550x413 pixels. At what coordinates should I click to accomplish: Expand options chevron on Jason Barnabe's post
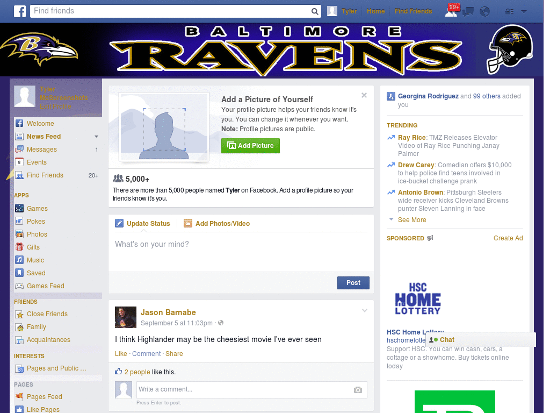[365, 310]
